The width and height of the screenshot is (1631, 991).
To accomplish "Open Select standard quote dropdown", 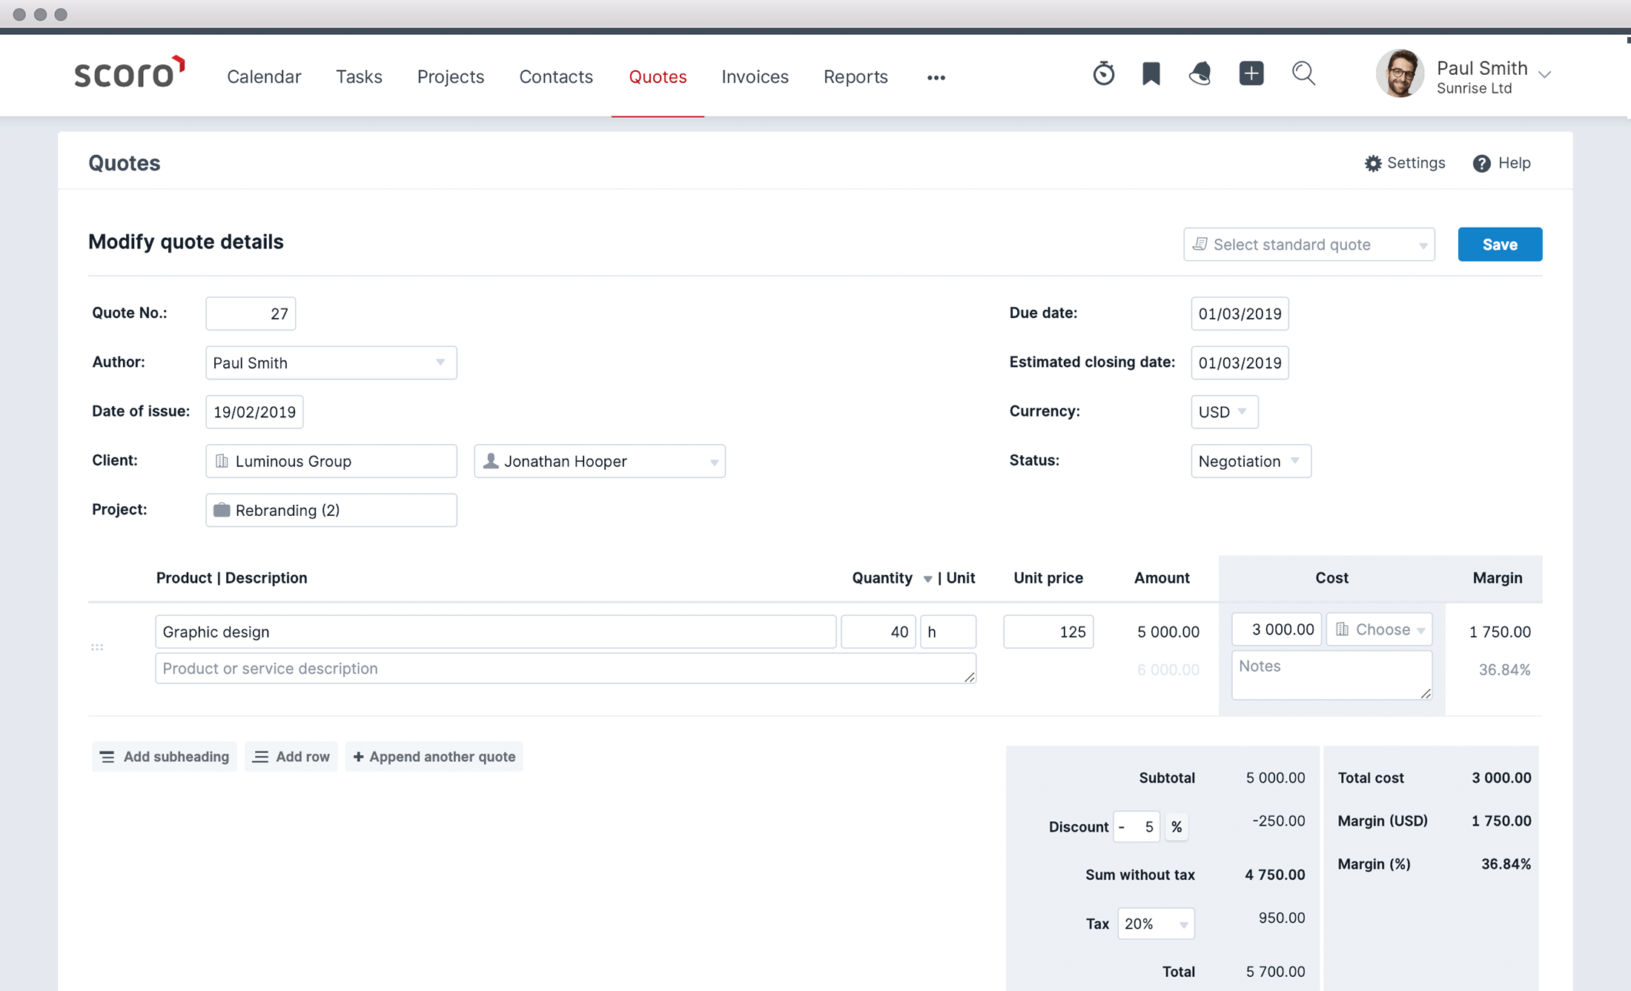I will pos(1309,245).
